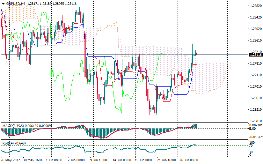Click the MACD scale value 0.007101
This screenshot has width=263, height=164.
coord(255,125)
